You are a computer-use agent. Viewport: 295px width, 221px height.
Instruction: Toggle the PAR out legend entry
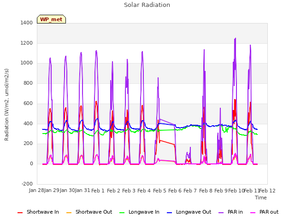point(264,212)
